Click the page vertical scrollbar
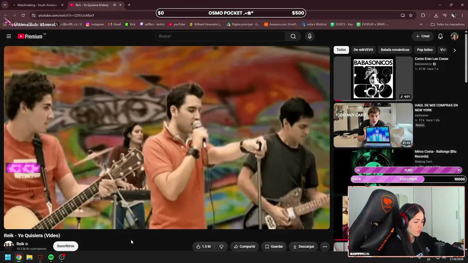Image resolution: width=468 pixels, height=263 pixels. (x=466, y=58)
